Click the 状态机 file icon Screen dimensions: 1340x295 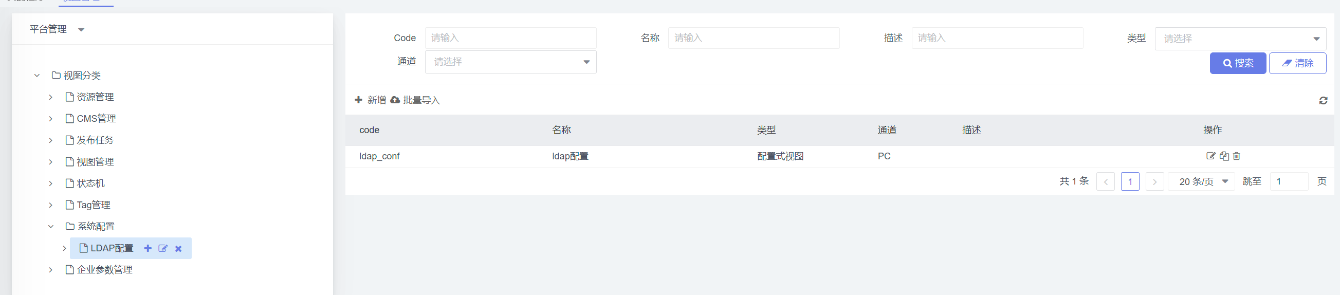point(70,183)
